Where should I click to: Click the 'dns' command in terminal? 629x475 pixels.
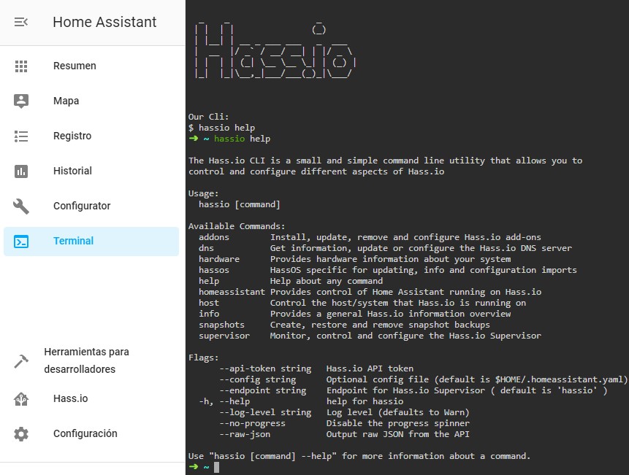[x=206, y=248]
